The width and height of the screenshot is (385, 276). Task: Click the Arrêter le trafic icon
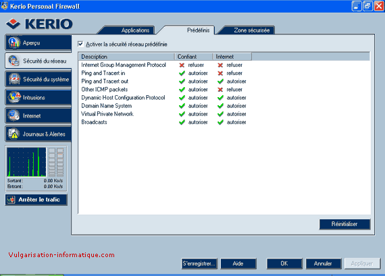click(11, 200)
